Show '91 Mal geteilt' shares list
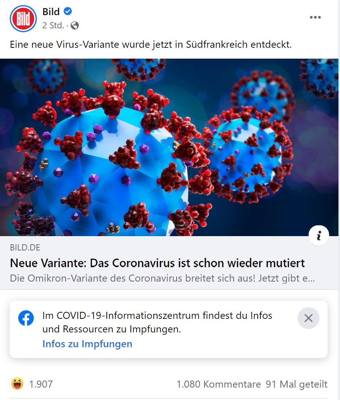Image resolution: width=340 pixels, height=400 pixels. tap(297, 384)
